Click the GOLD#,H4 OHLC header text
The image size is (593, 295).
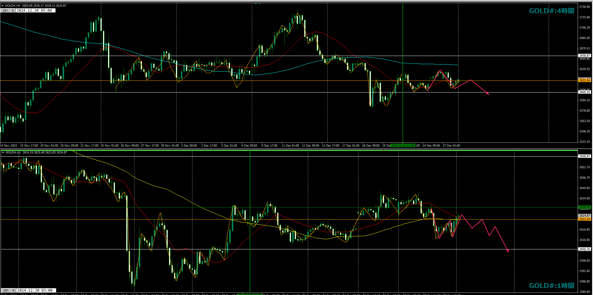(x=36, y=6)
